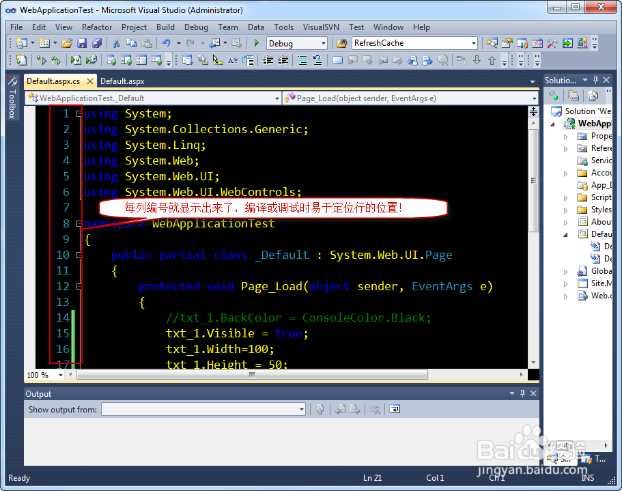Screen dimensions: 622x491
Task: Copy selection using the Copy icon
Action: click(131, 43)
